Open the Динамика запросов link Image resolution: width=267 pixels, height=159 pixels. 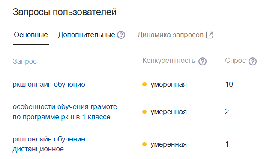(x=171, y=35)
